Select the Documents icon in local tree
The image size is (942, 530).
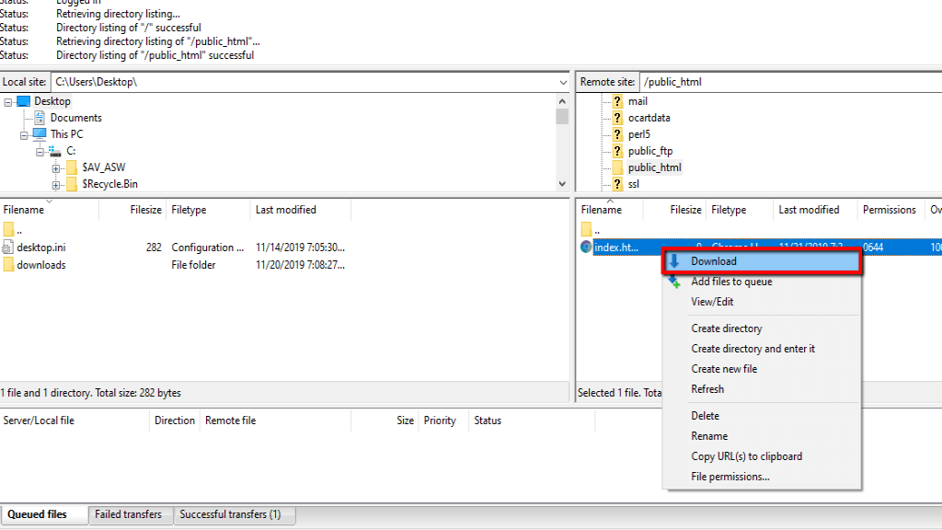click(x=40, y=118)
